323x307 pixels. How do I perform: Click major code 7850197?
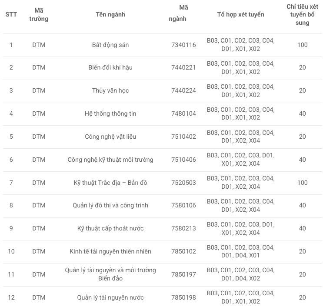click(183, 274)
